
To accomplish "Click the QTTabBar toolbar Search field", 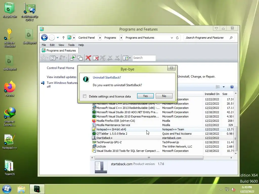I will click(144, 58).
